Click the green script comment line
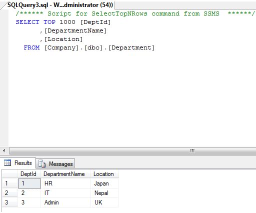Screen dimensions: 256x213 click(x=135, y=13)
